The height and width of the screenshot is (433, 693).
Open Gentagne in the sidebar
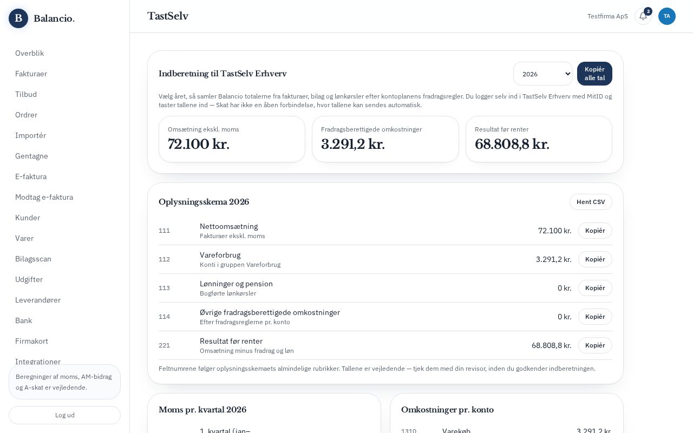(65, 156)
